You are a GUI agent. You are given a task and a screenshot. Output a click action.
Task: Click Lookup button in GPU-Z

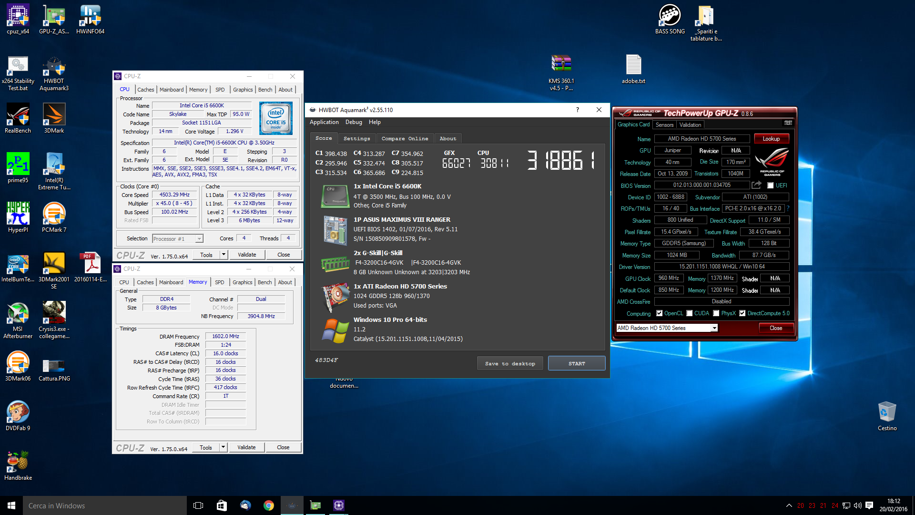pyautogui.click(x=771, y=139)
